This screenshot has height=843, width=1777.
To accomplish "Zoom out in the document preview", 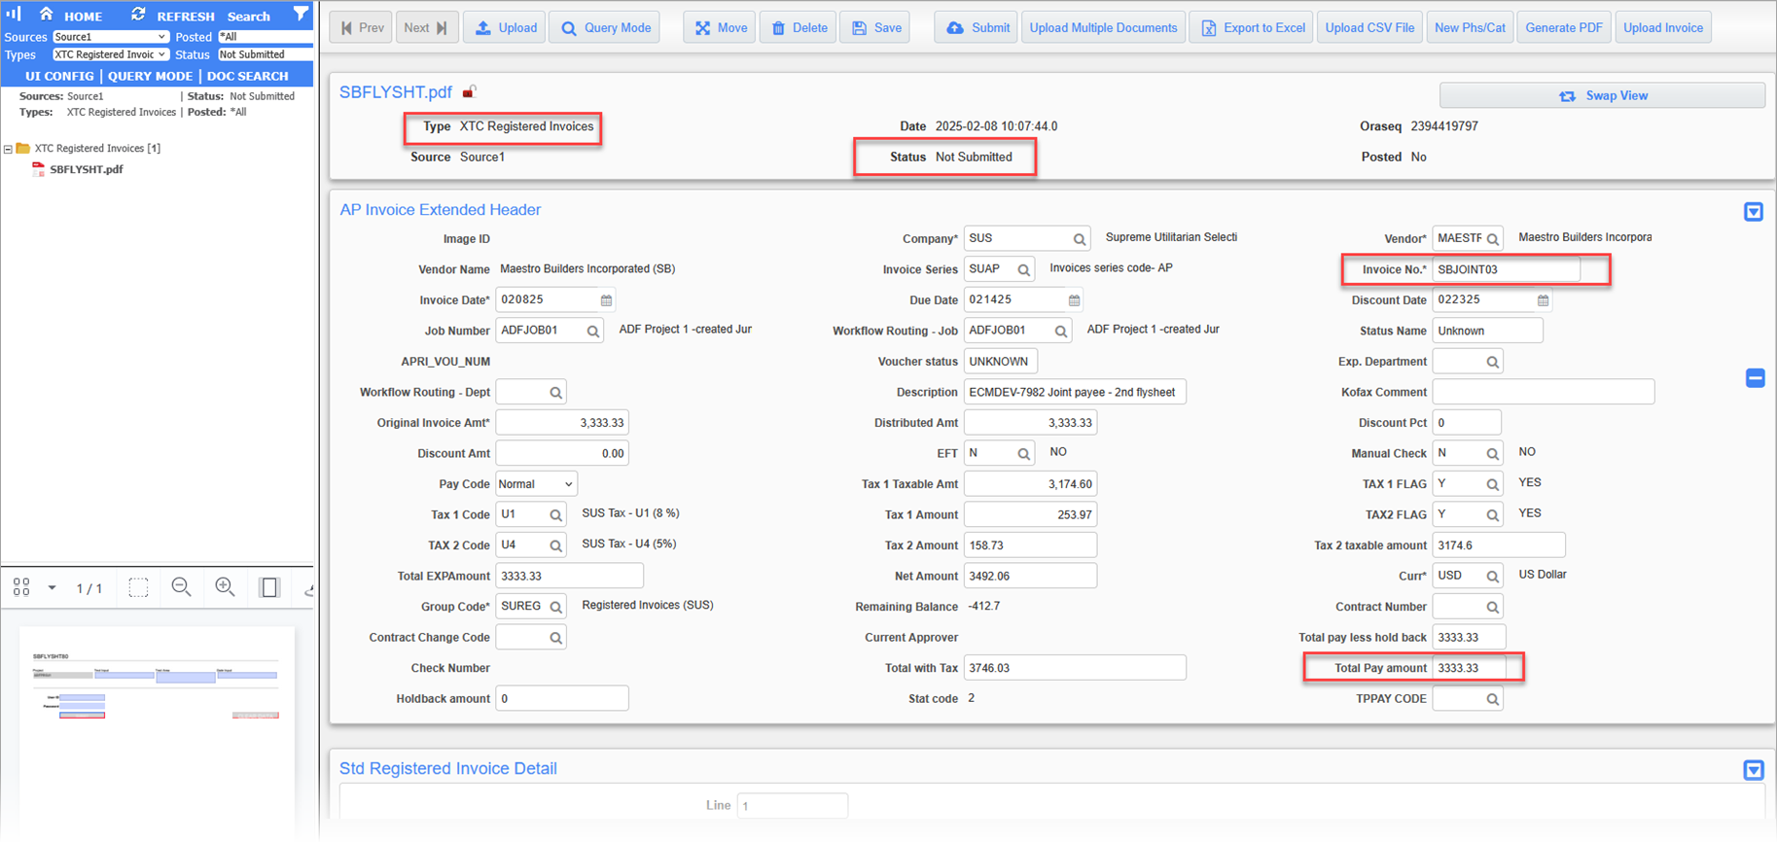I will pyautogui.click(x=181, y=587).
